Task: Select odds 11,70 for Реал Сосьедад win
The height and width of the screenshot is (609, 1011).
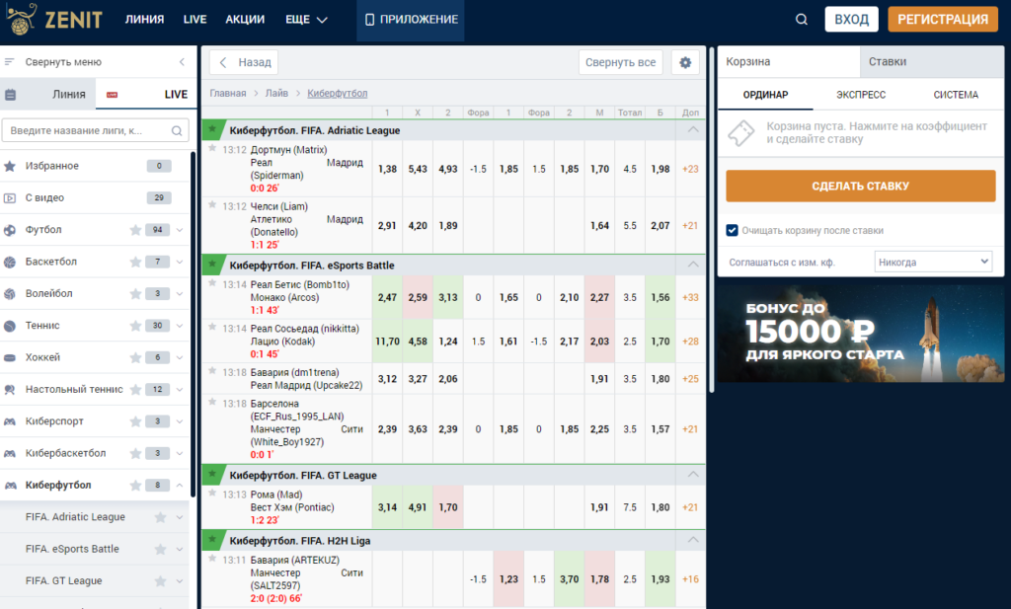Action: 387,342
